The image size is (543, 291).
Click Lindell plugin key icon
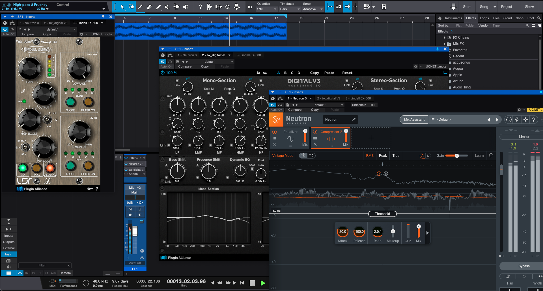(x=90, y=189)
